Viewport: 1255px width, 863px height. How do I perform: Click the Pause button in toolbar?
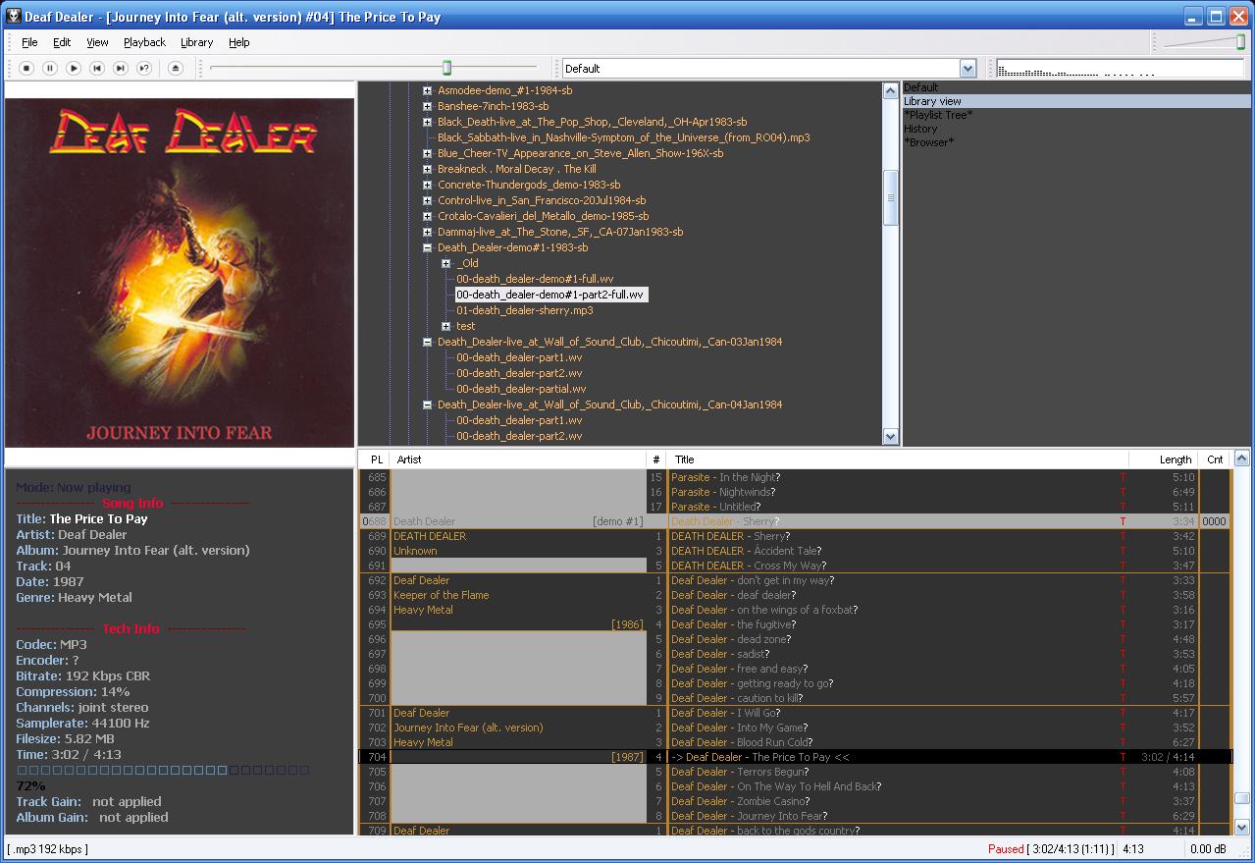[50, 68]
